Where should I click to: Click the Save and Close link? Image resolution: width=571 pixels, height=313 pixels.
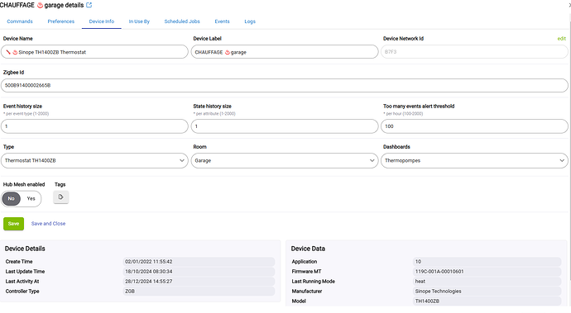[49, 224]
